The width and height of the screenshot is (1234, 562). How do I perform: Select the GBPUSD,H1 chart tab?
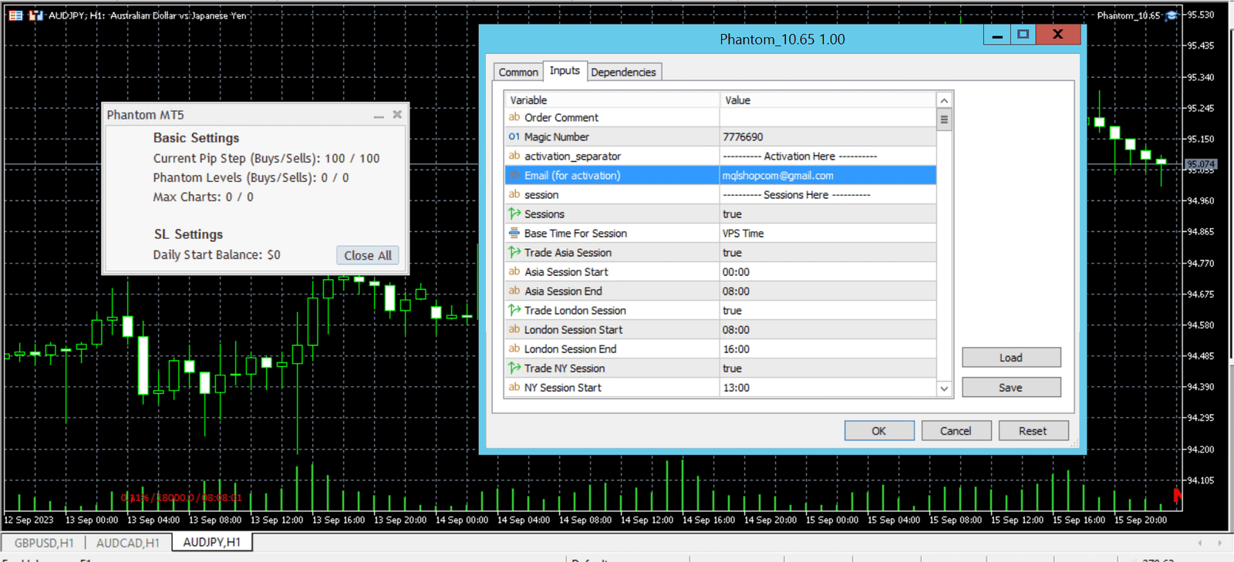point(44,543)
